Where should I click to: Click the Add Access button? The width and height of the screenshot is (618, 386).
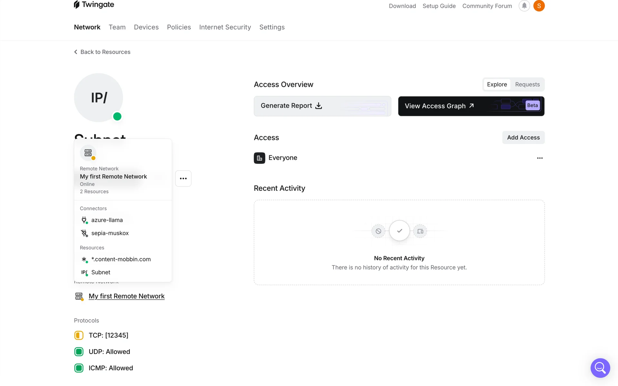point(523,137)
